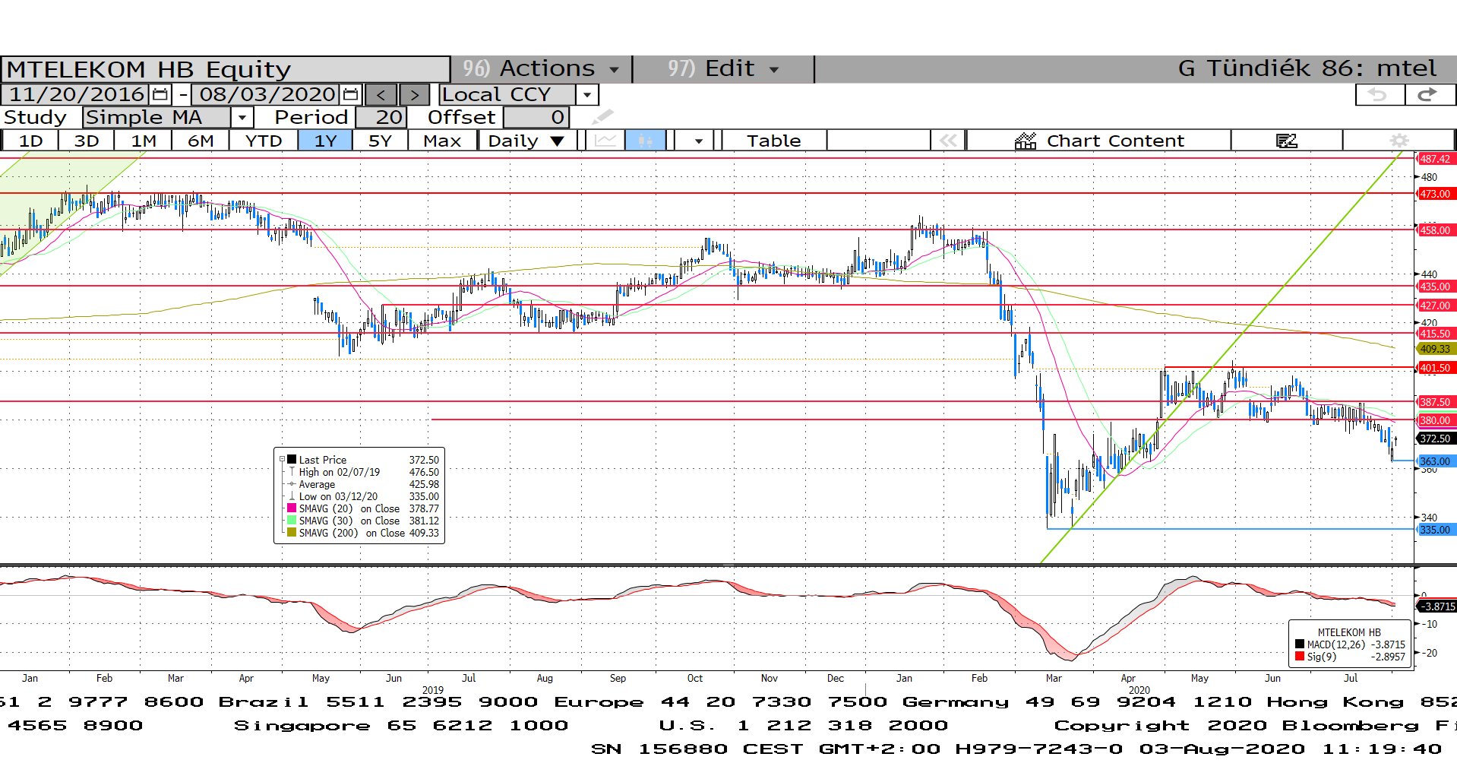Click the start date field 11/20/2016
The image size is (1457, 779).
[76, 94]
